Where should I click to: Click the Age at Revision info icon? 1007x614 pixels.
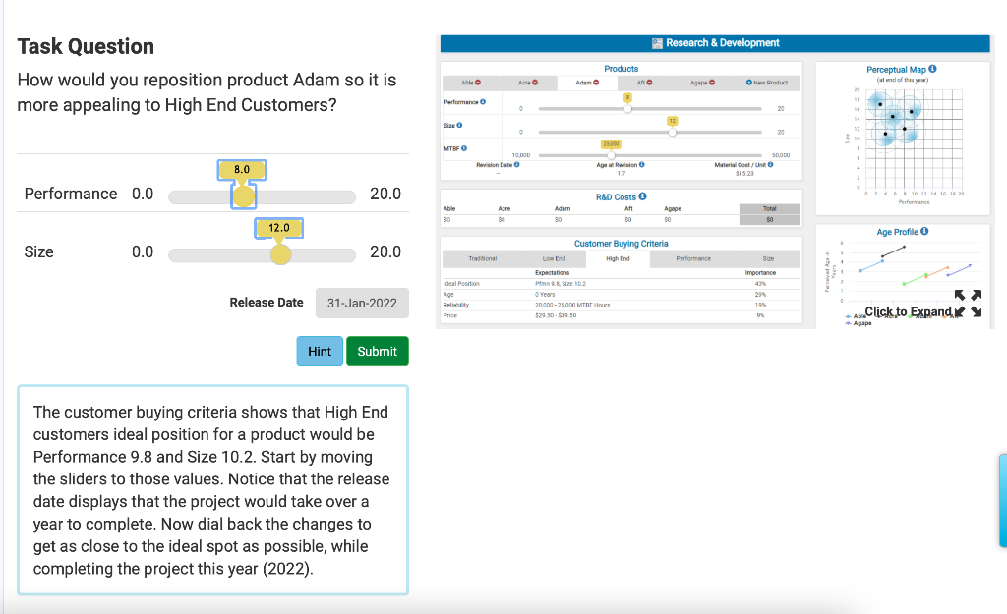641,165
